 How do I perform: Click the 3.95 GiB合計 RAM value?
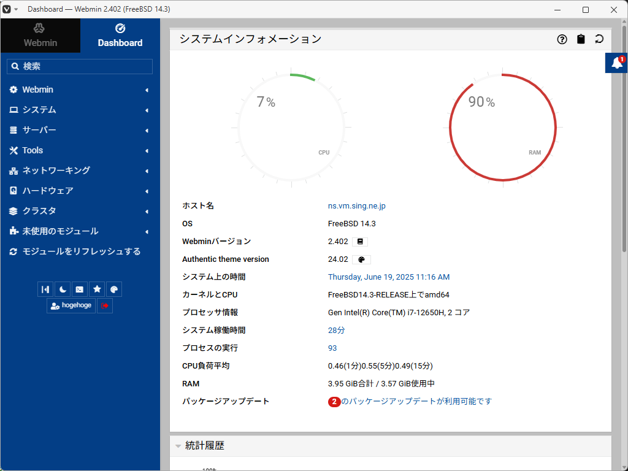(381, 384)
